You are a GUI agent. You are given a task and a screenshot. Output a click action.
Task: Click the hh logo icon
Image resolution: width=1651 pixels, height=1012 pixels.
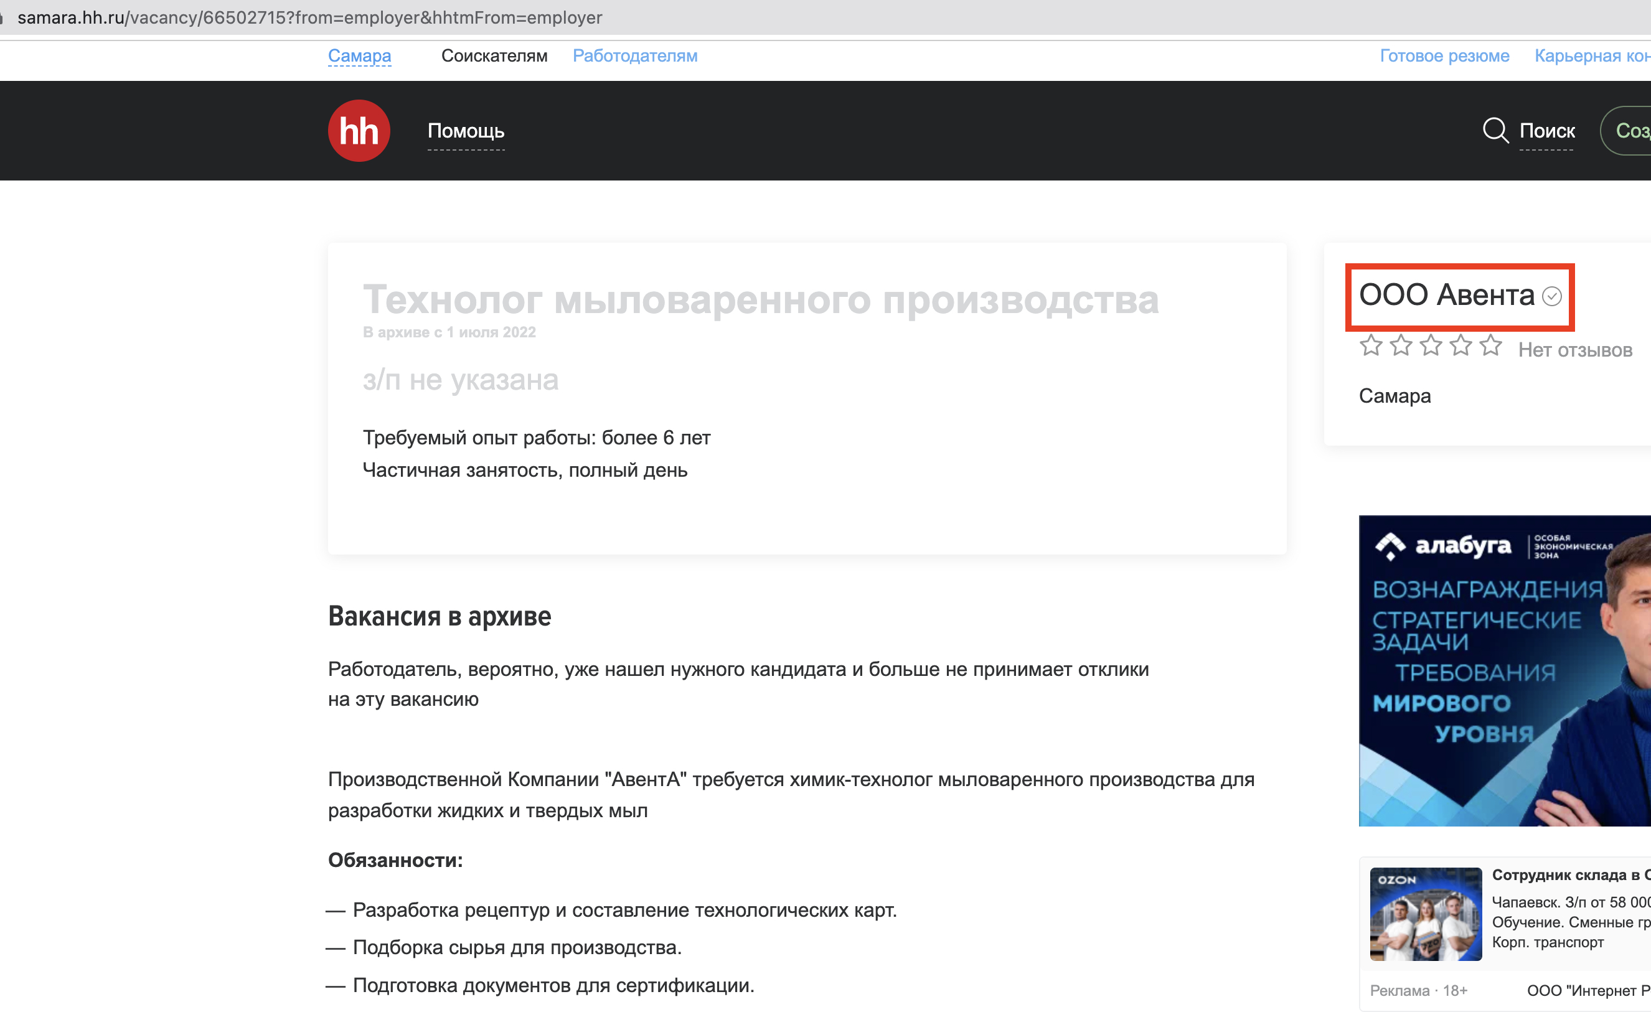click(359, 131)
